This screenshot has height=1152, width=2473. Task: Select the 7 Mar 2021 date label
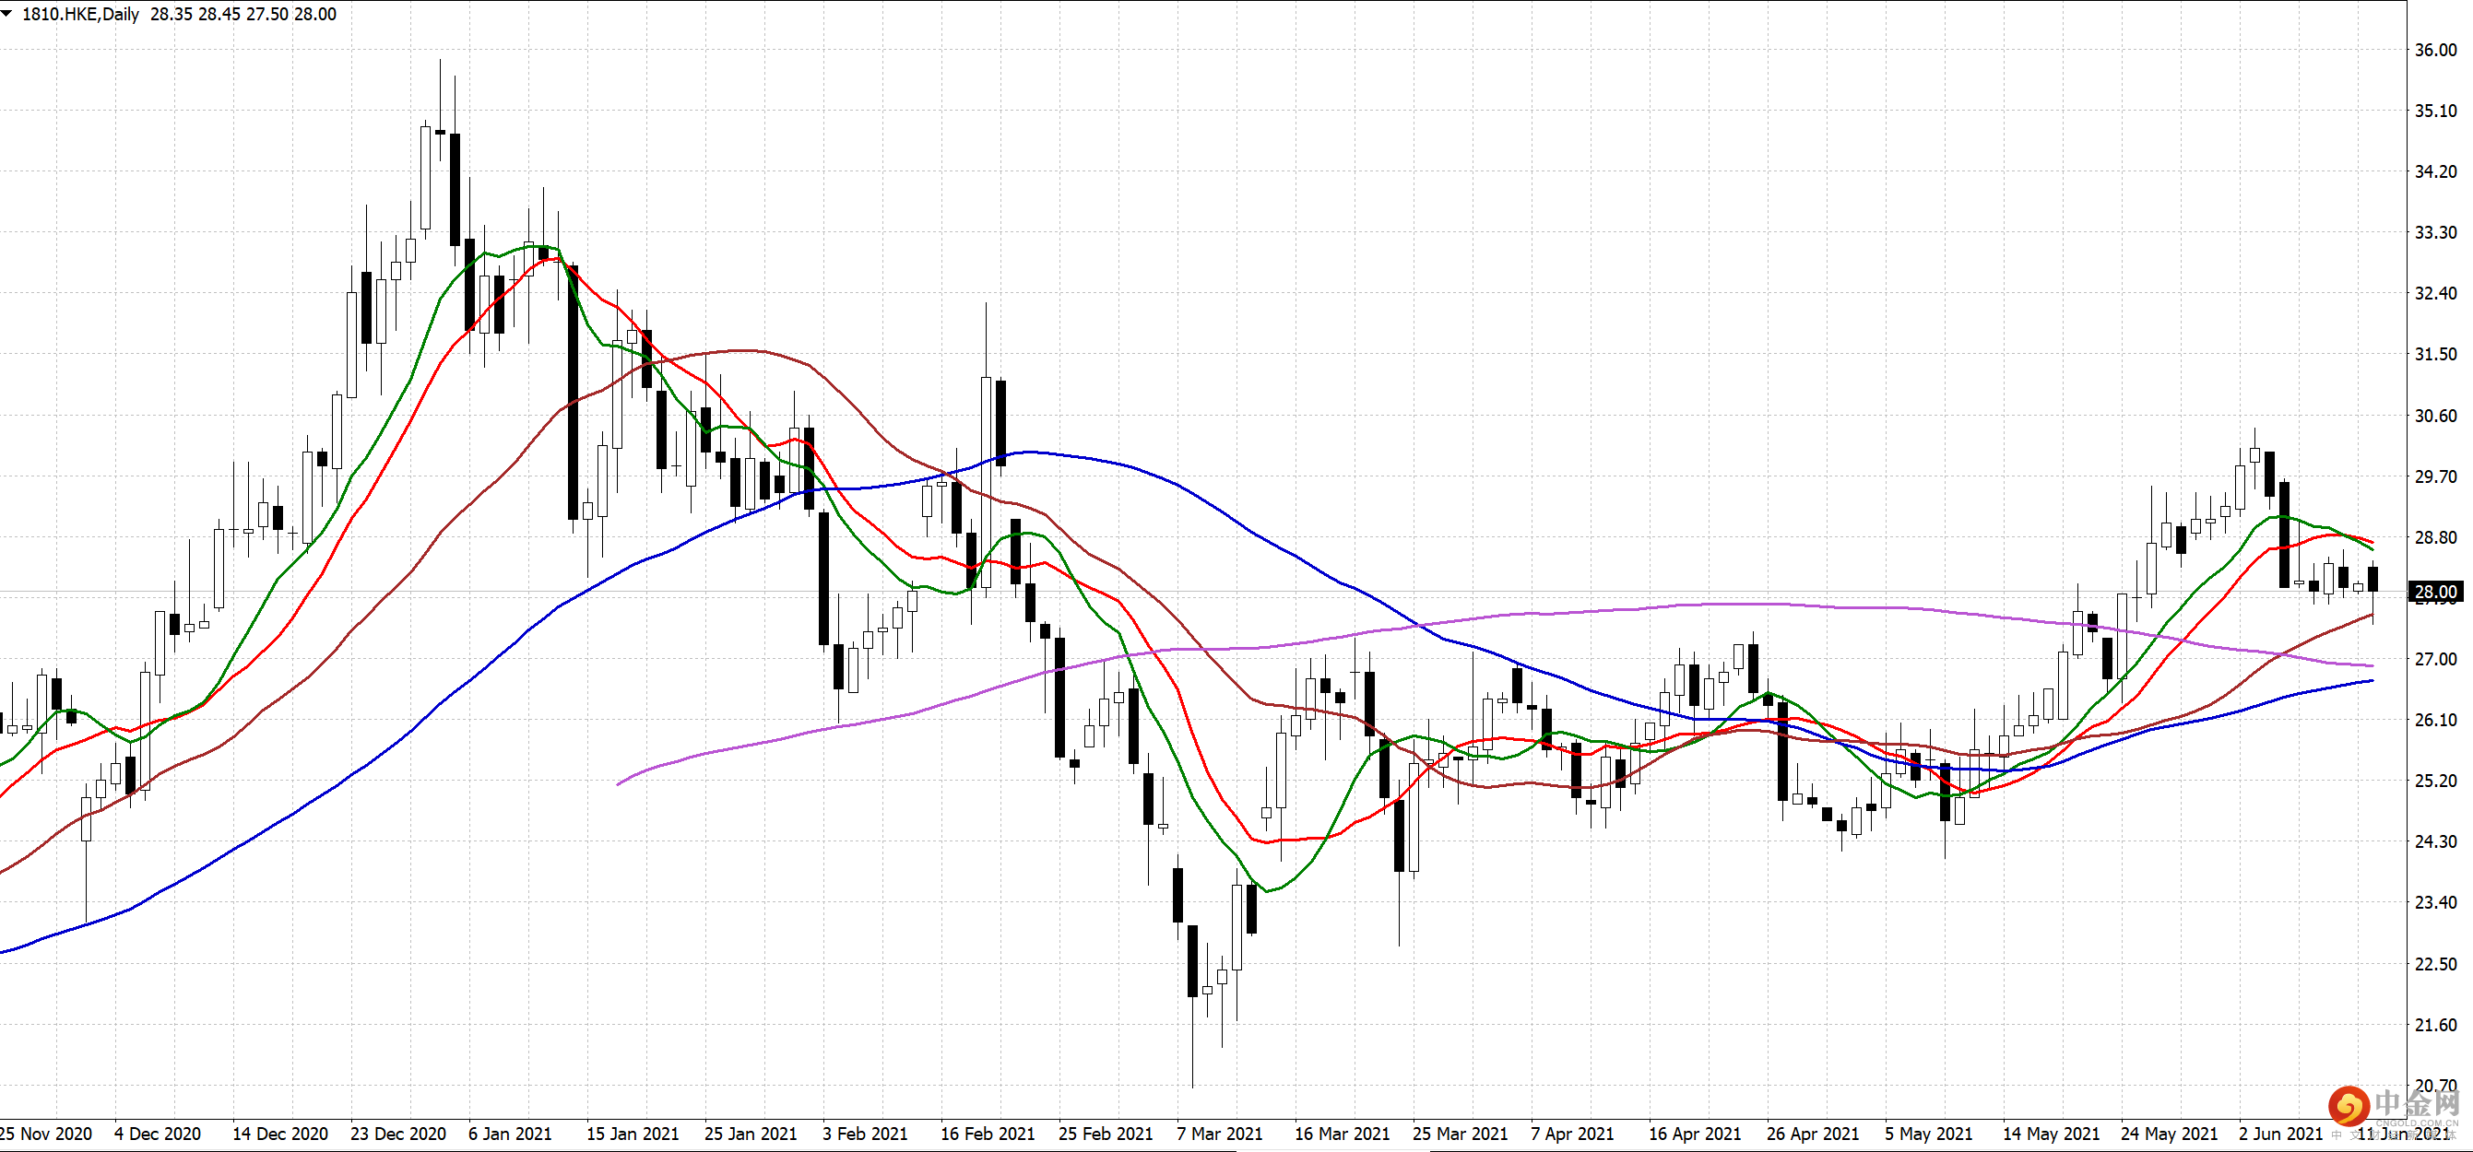point(1219,1134)
